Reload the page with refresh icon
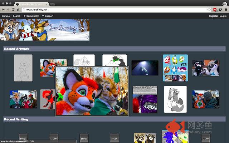This screenshot has height=143, width=229. (13, 10)
